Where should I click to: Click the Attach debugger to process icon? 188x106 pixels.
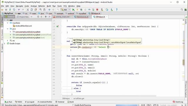pos(93,10)
